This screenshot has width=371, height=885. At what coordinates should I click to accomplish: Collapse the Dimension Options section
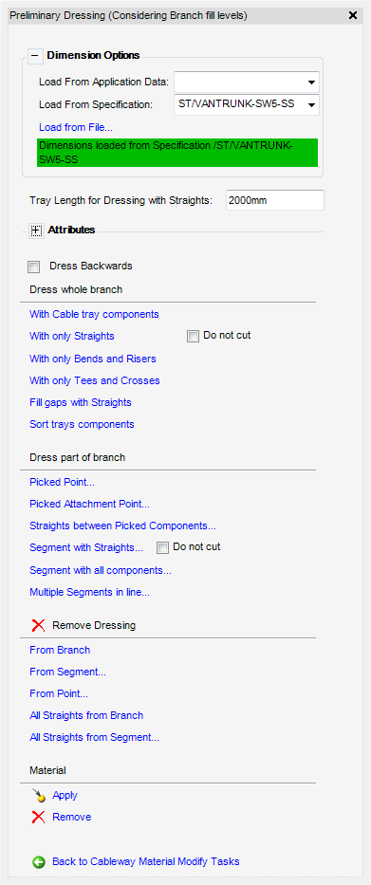[x=35, y=55]
